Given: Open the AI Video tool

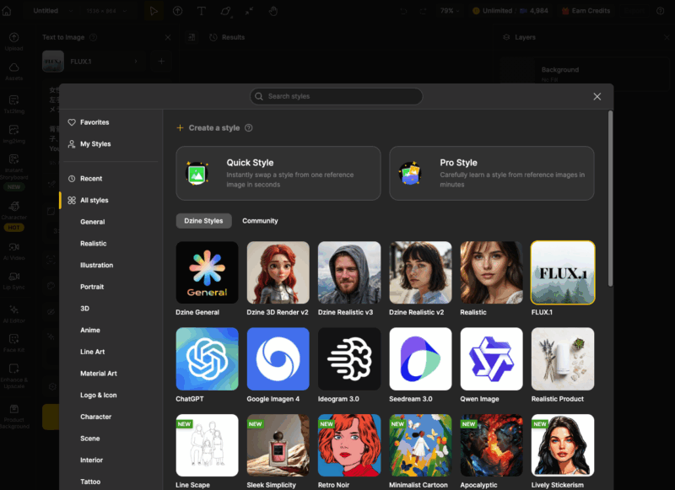Looking at the screenshot, I should pyautogui.click(x=13, y=251).
